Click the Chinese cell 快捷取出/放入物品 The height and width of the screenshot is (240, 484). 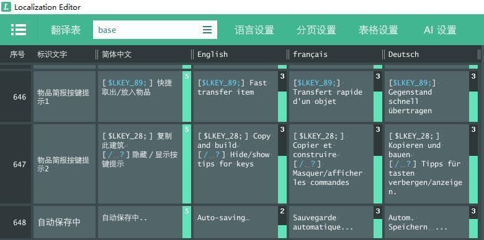pos(140,96)
